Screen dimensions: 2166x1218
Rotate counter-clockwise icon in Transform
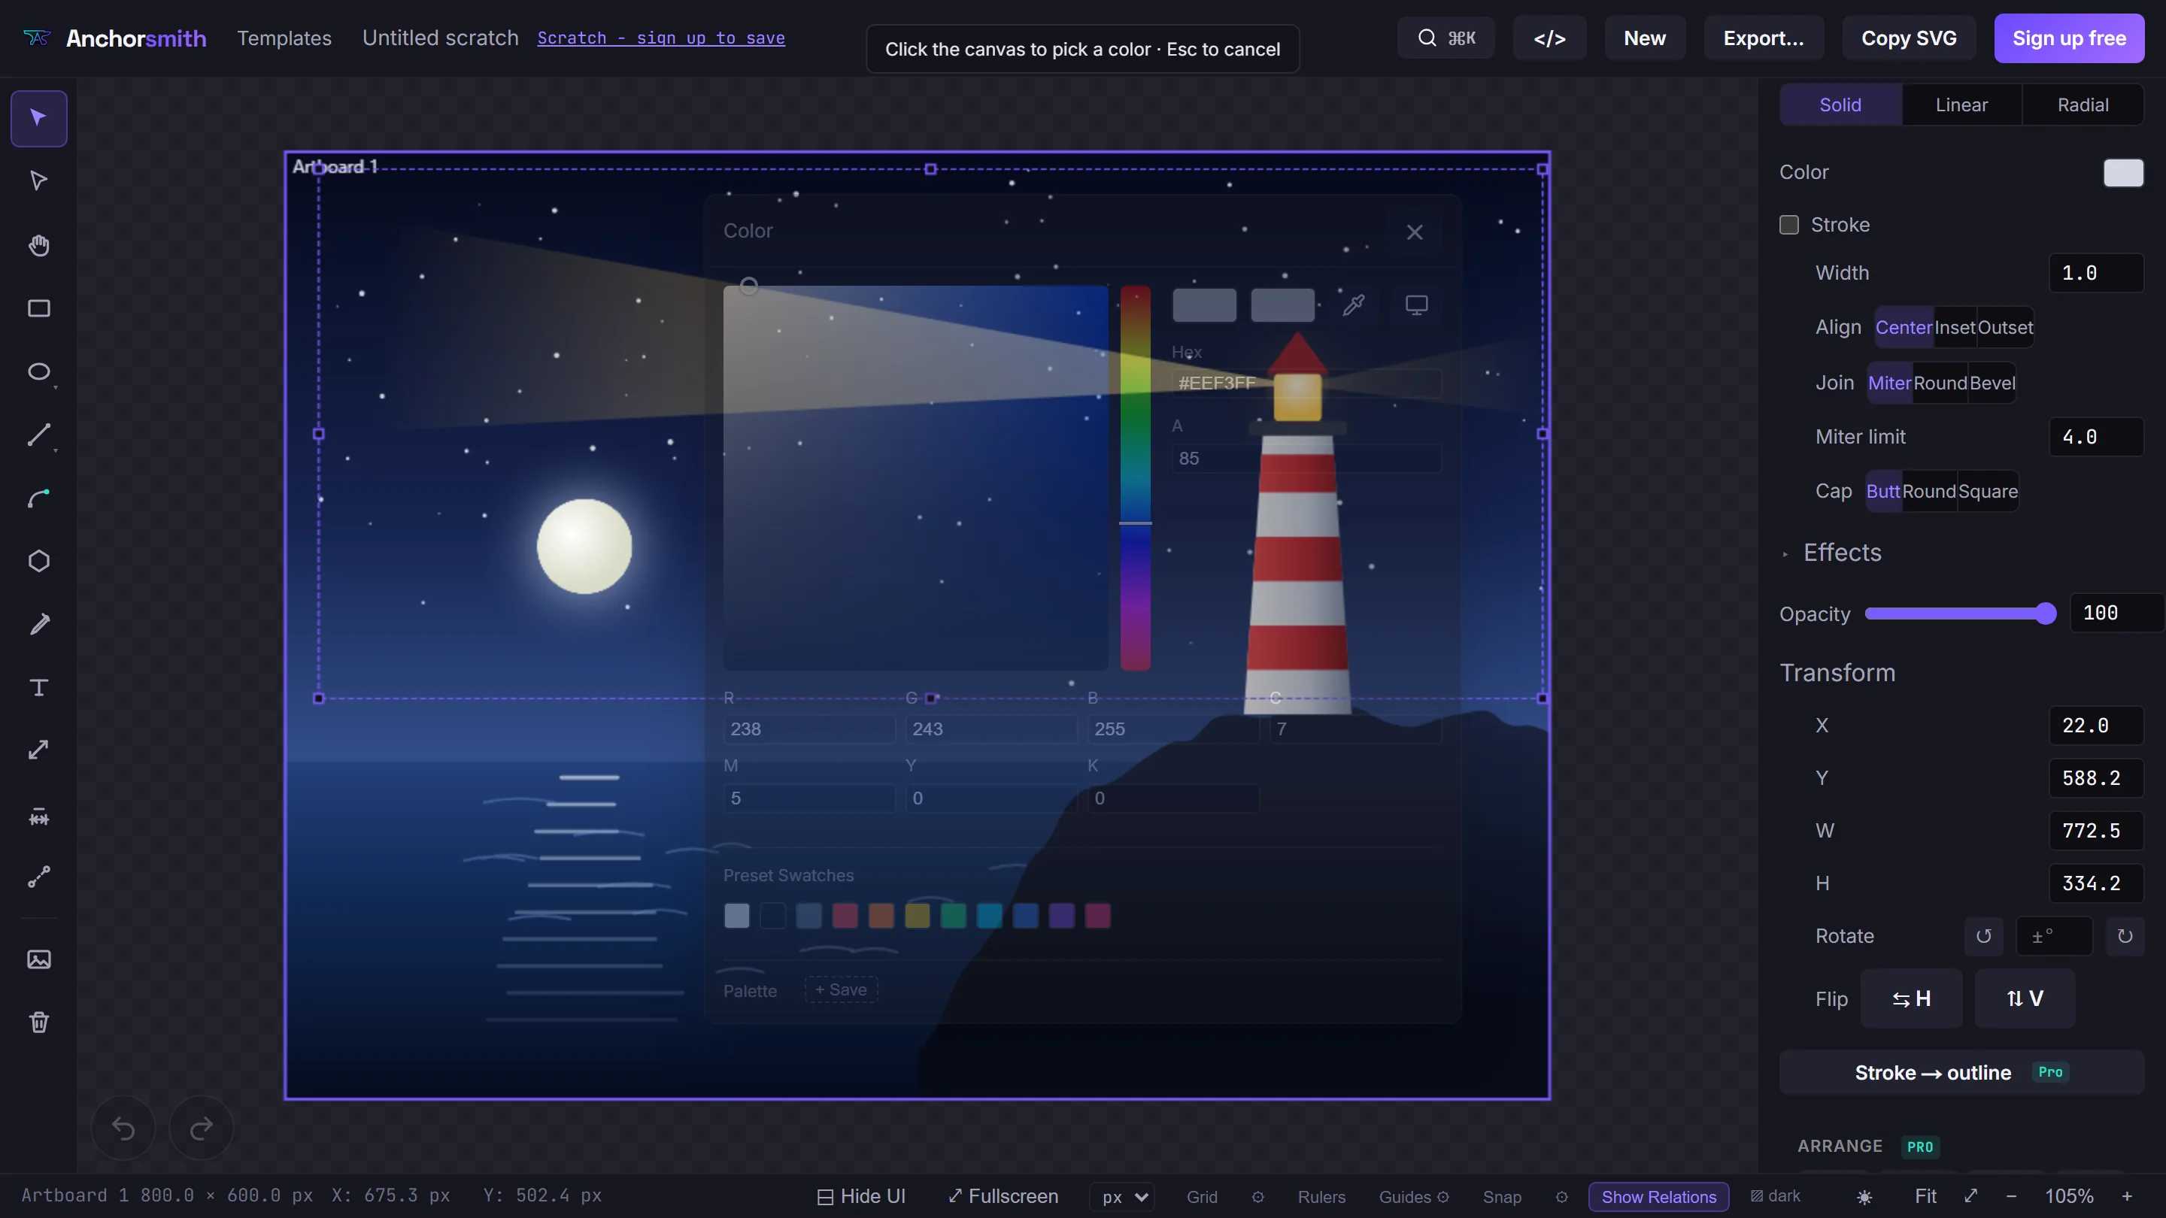pos(1983,936)
